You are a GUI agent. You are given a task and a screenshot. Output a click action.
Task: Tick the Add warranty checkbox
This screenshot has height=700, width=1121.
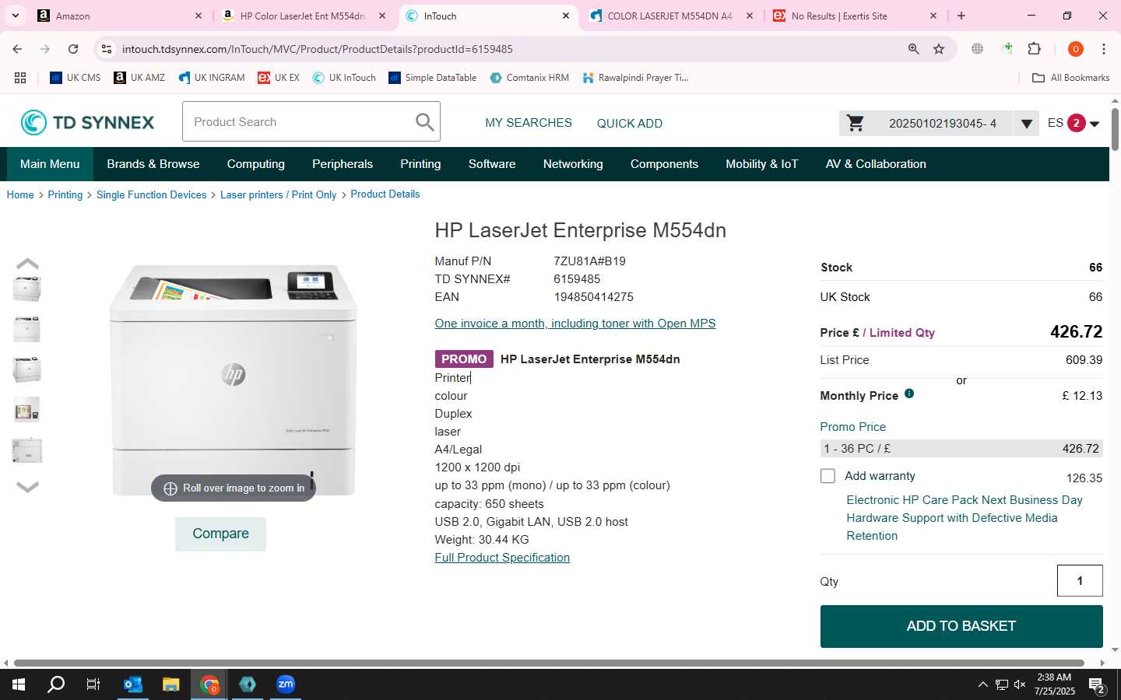(x=828, y=476)
